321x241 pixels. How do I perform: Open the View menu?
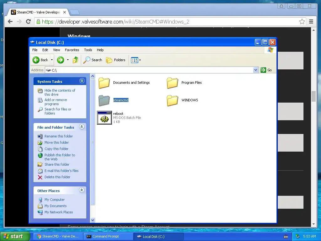(x=56, y=50)
